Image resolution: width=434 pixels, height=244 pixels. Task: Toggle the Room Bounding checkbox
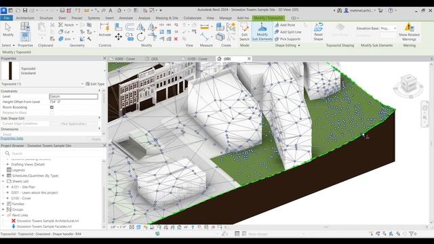tap(52, 107)
